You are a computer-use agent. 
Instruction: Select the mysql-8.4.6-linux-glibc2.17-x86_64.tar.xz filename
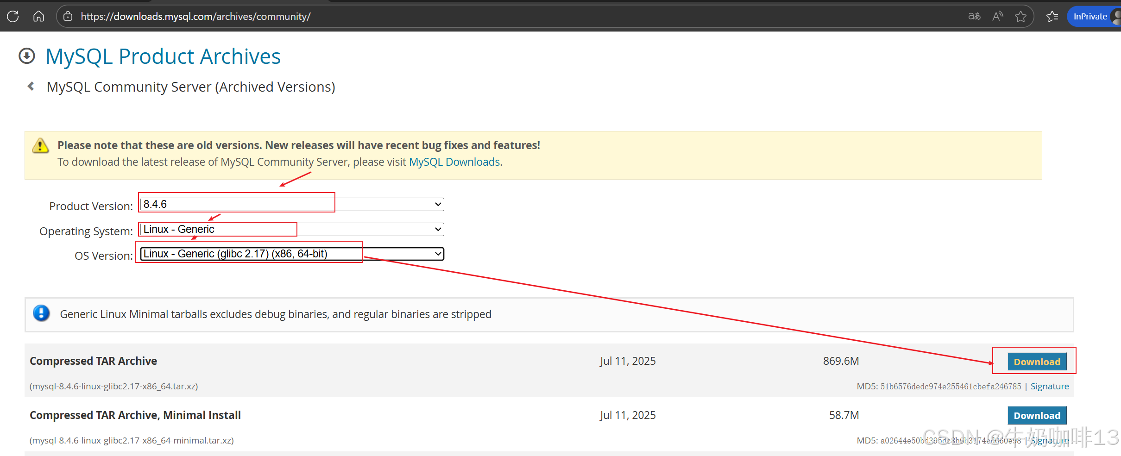(x=113, y=386)
